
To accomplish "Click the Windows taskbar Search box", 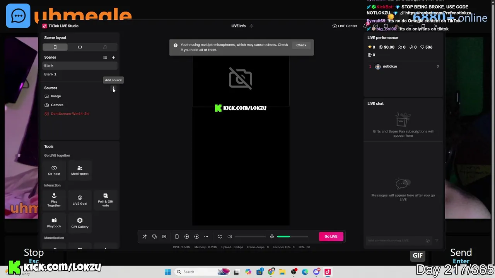I will click(202, 272).
